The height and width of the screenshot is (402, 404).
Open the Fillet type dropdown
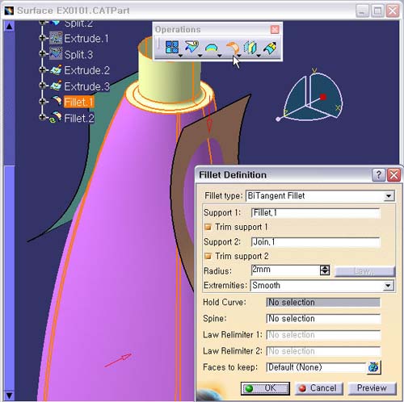[x=389, y=195]
